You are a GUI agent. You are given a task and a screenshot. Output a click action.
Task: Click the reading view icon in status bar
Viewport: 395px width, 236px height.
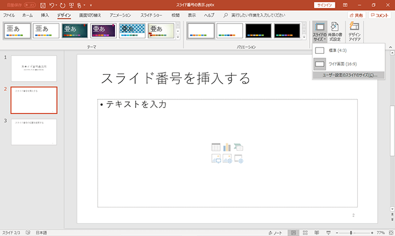[x=317, y=233]
